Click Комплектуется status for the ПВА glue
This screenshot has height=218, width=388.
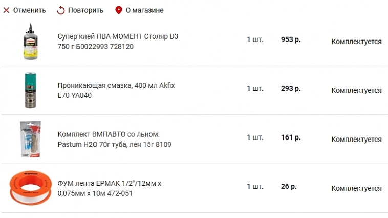[x=356, y=42]
